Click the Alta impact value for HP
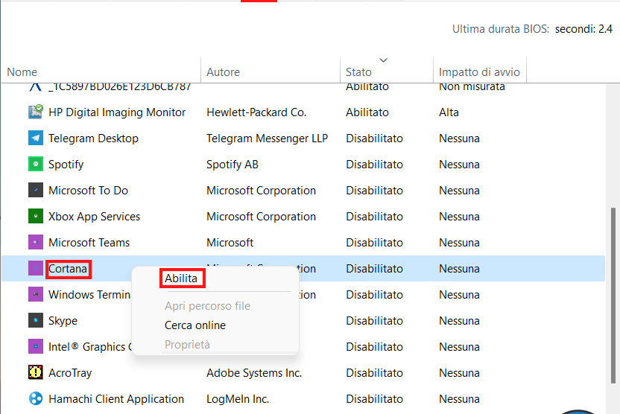 449,112
